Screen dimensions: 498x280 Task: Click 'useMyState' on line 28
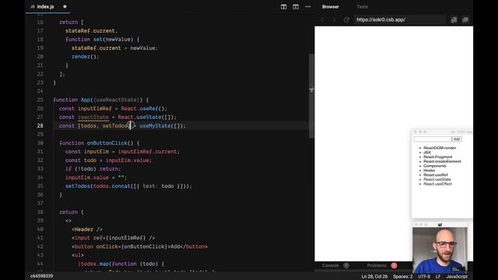(x=155, y=126)
